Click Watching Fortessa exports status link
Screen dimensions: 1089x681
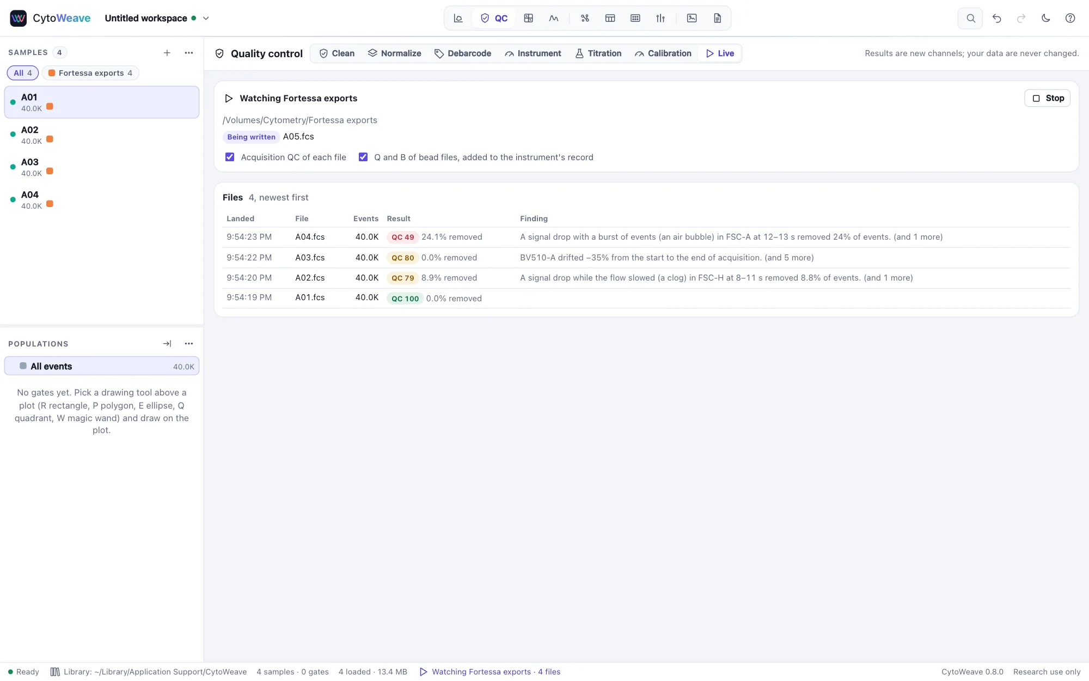pyautogui.click(x=490, y=672)
